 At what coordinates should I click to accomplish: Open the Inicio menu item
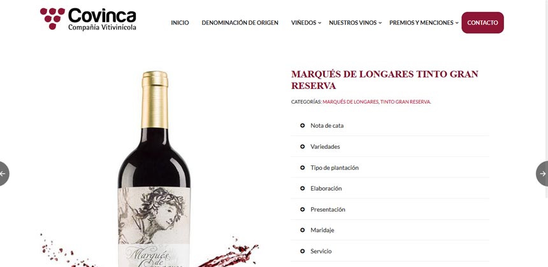point(180,23)
